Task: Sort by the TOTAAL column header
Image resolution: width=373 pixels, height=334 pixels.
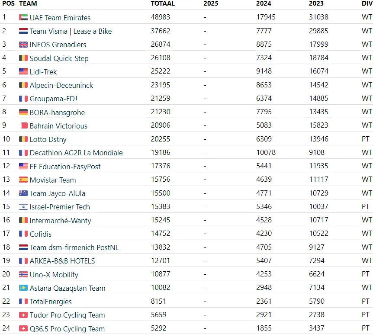Action: [x=163, y=3]
